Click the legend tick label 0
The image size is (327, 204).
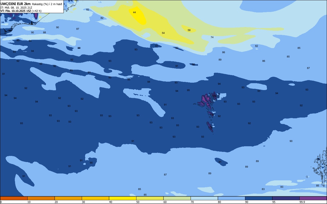(x=1, y=202)
